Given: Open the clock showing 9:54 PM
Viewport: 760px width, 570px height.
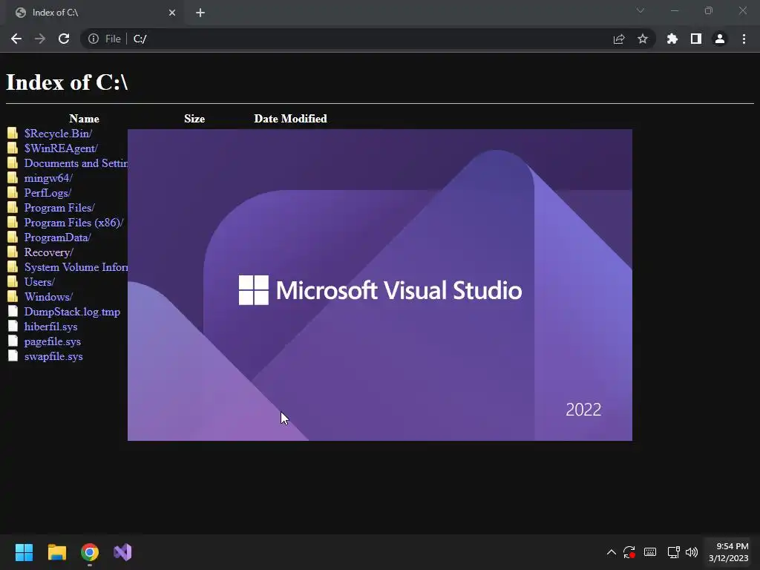Looking at the screenshot, I should click(x=729, y=552).
